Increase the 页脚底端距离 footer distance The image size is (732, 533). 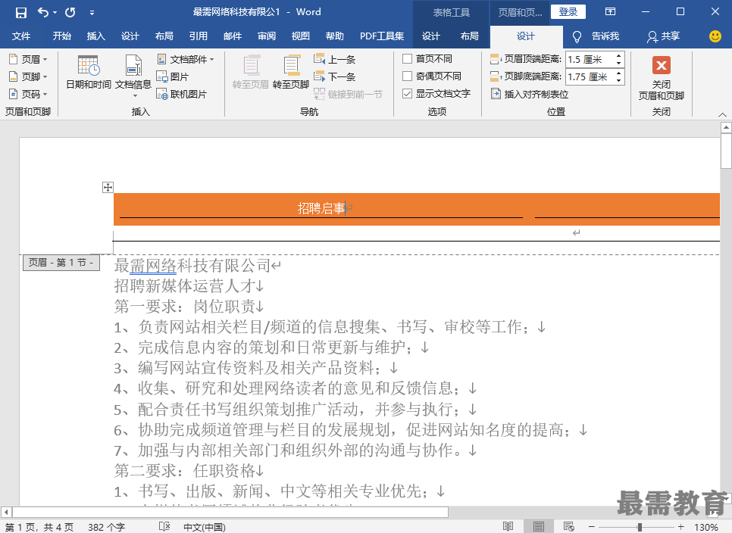click(x=619, y=73)
